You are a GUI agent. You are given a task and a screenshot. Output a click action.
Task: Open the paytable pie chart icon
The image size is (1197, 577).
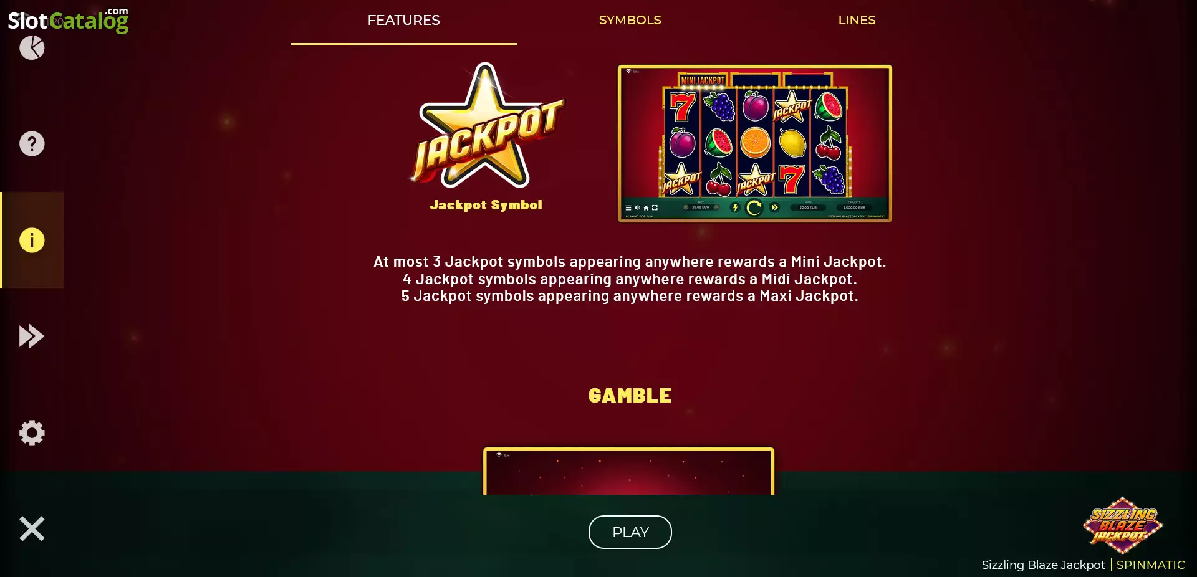32,47
